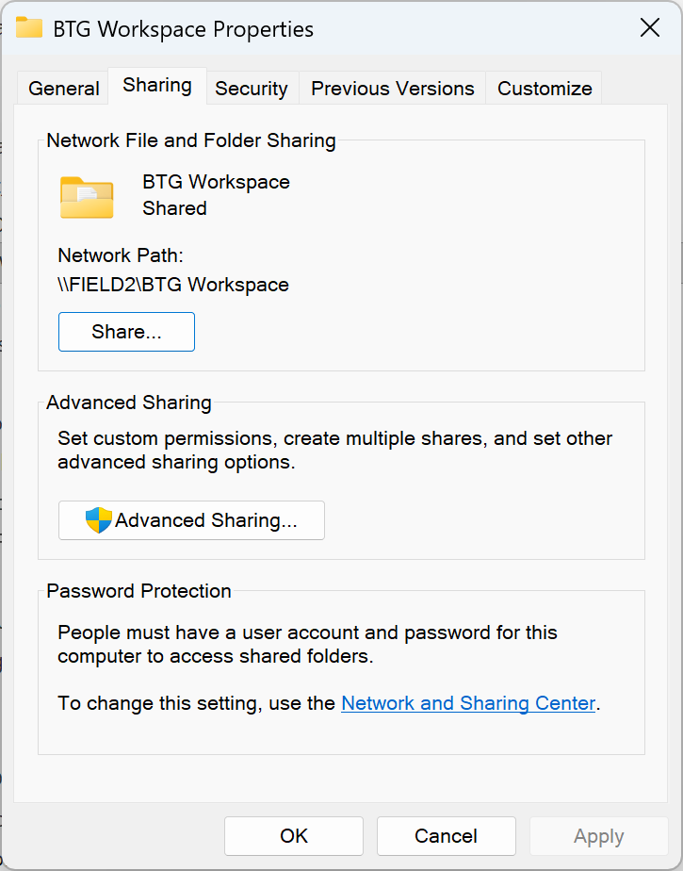683x871 pixels.
Task: Go to the Previous Versions tab
Action: (x=393, y=89)
